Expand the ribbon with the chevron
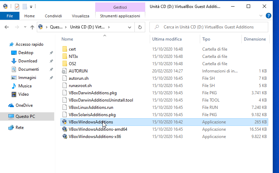Viewport: 279px width, 173px height. tap(261, 16)
